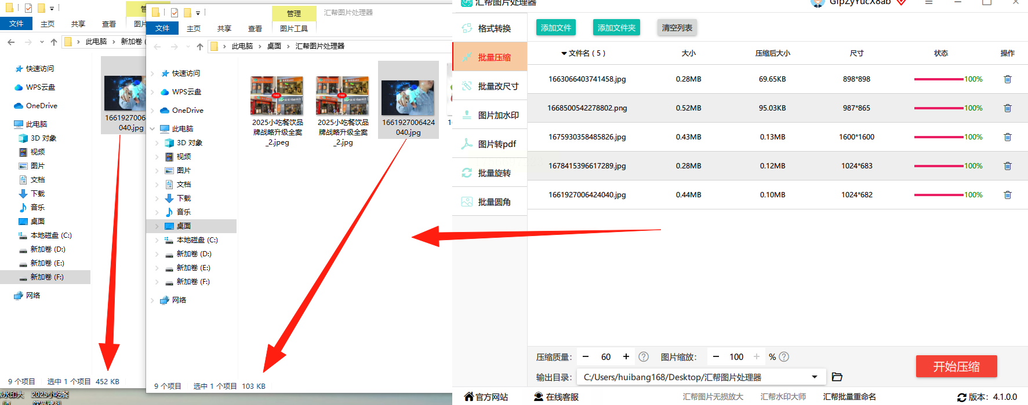The width and height of the screenshot is (1028, 405).
Task: Start compression with the 开始压缩 button
Action: 957,366
